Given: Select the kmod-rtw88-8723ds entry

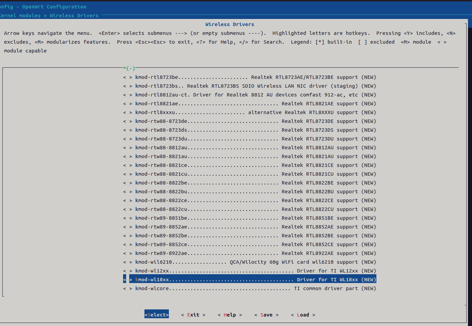Looking at the screenshot, I should tap(250, 130).
